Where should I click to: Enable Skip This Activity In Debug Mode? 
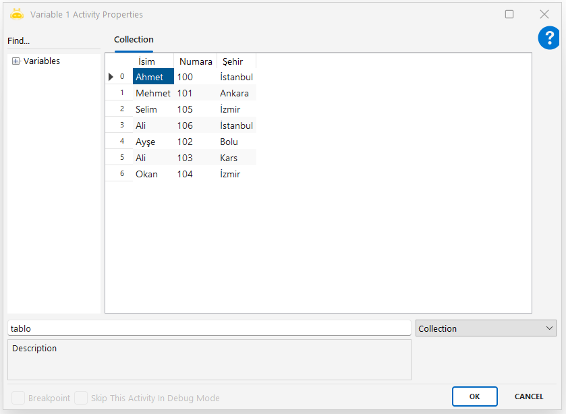81,398
